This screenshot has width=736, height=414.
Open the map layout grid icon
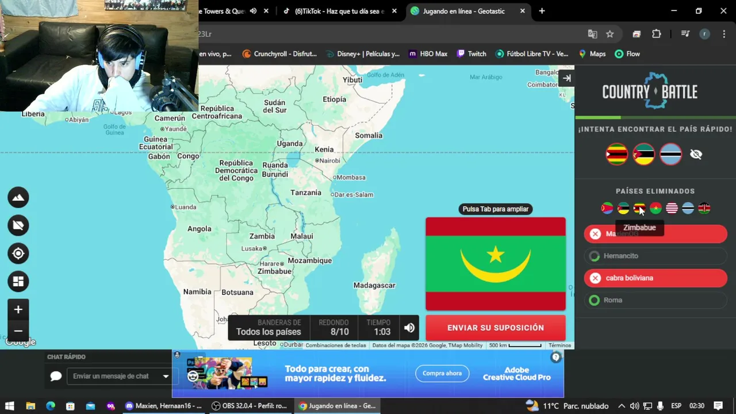click(x=18, y=282)
